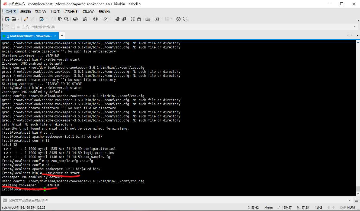Click the xterm status bar entry
Screen dimensions: 360x211
pyautogui.click(x=269, y=207)
